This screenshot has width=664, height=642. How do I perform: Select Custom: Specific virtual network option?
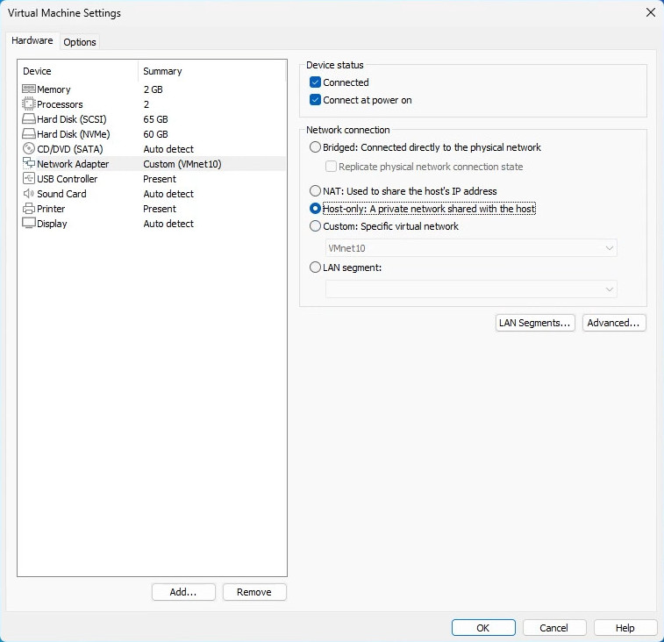tap(316, 226)
